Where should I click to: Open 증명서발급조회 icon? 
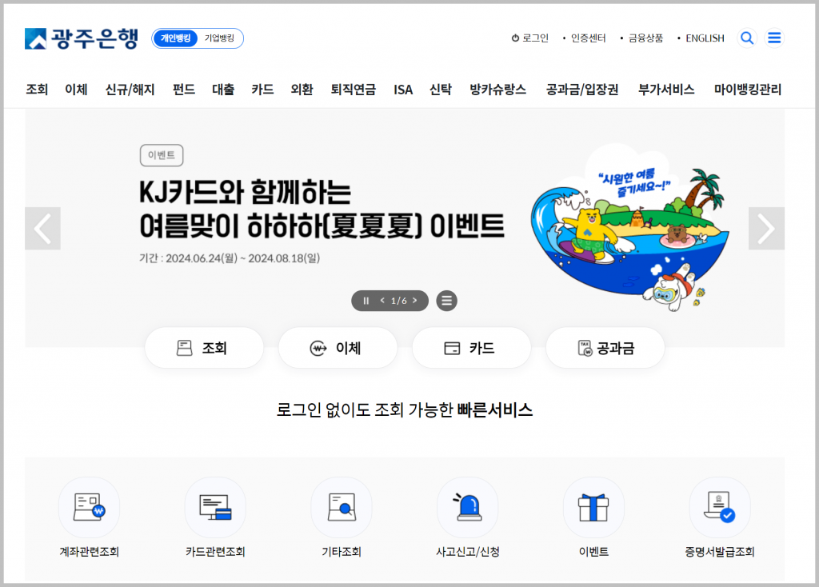click(x=720, y=507)
